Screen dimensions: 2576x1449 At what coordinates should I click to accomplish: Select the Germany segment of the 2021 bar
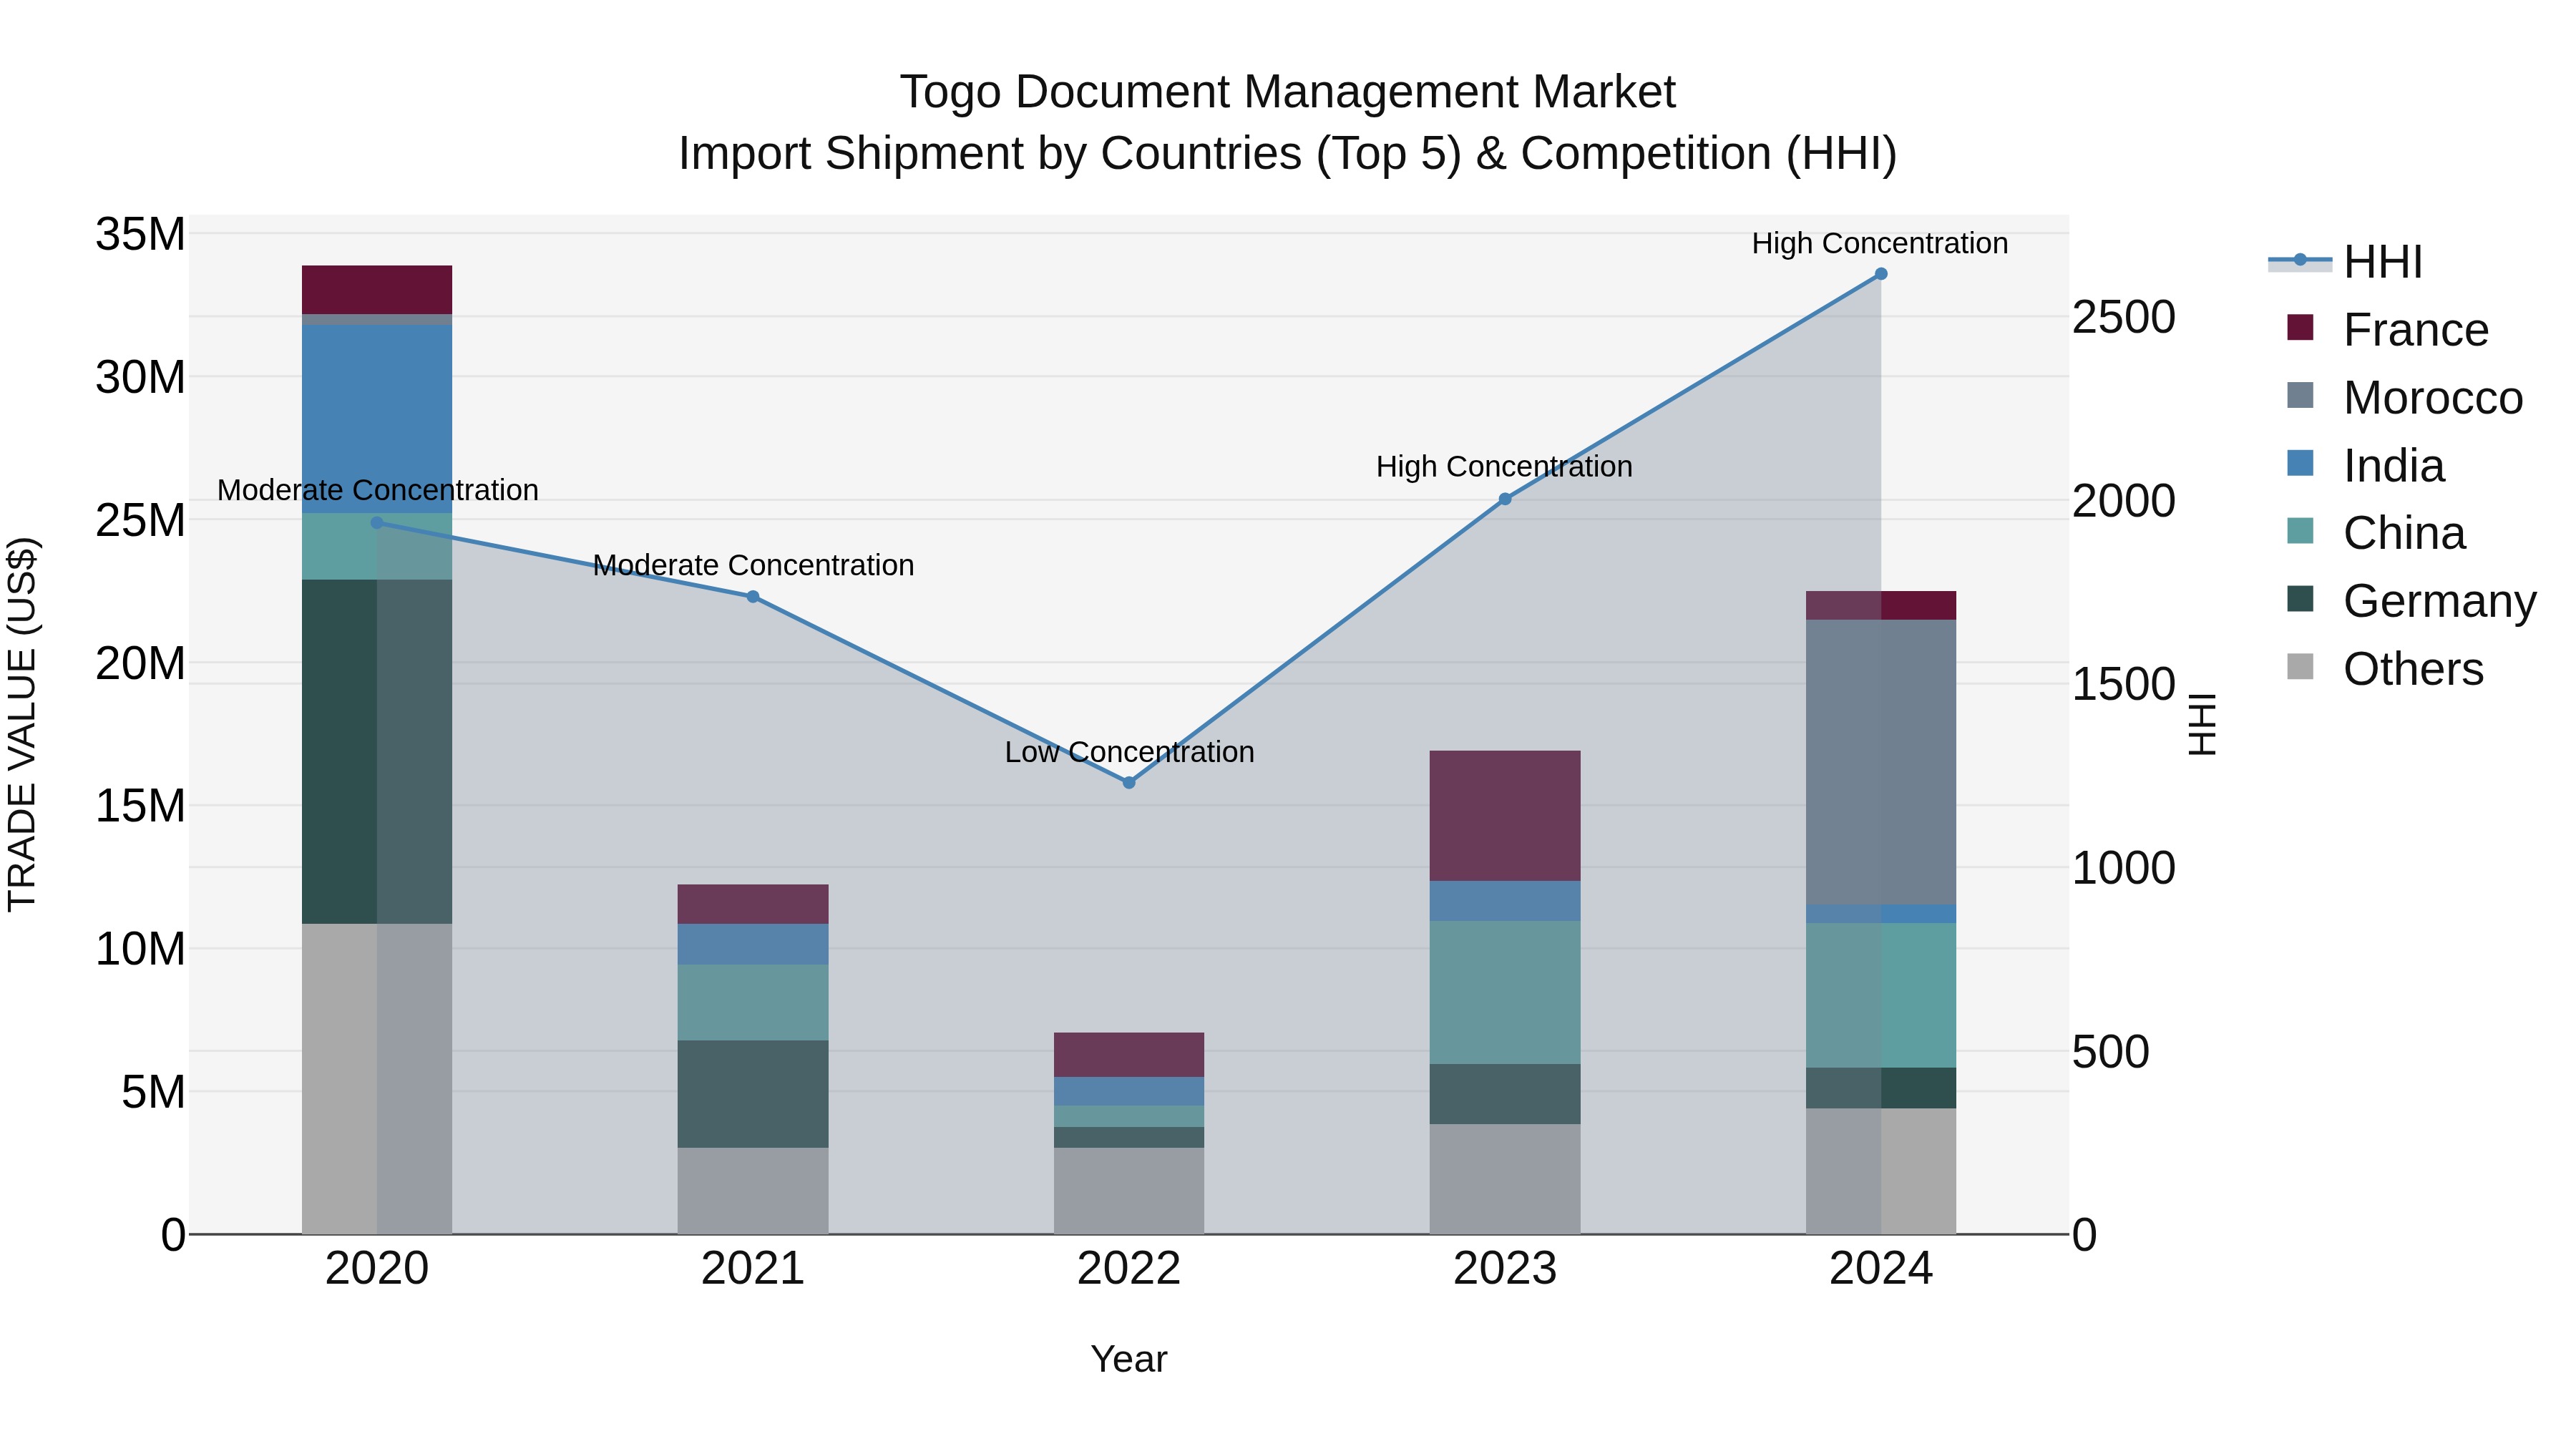pyautogui.click(x=753, y=1093)
